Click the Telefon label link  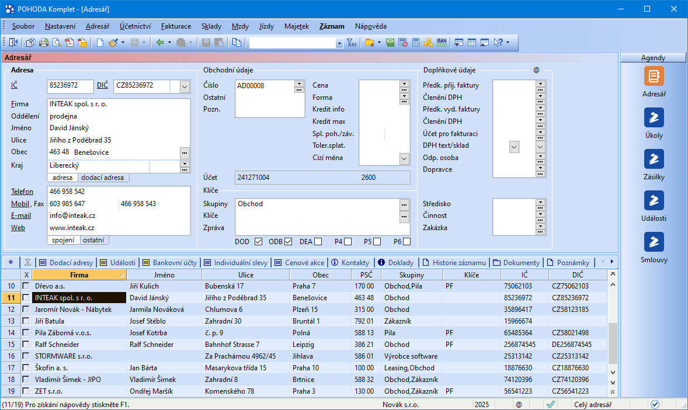(x=22, y=192)
